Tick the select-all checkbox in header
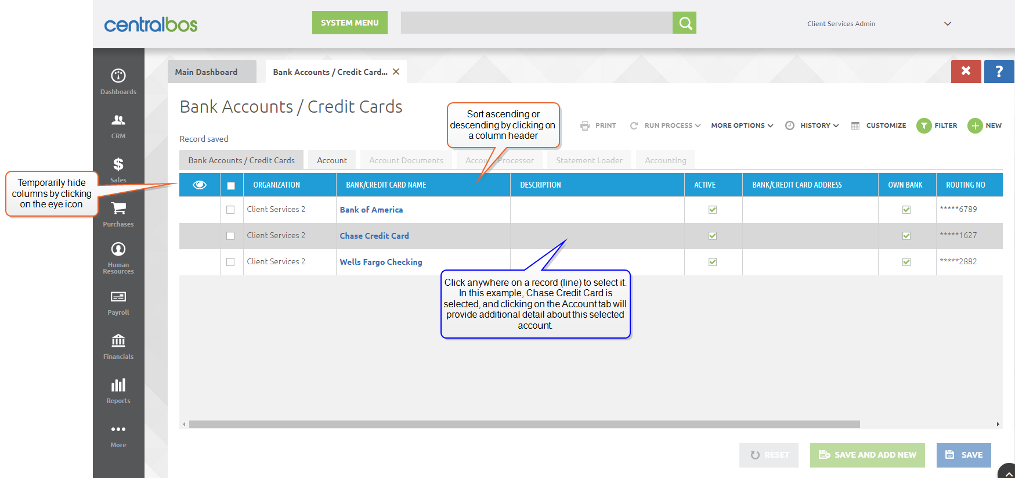 pyautogui.click(x=231, y=186)
